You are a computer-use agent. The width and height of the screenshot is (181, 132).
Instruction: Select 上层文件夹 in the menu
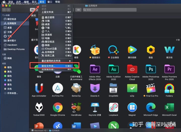click(x=56, y=12)
